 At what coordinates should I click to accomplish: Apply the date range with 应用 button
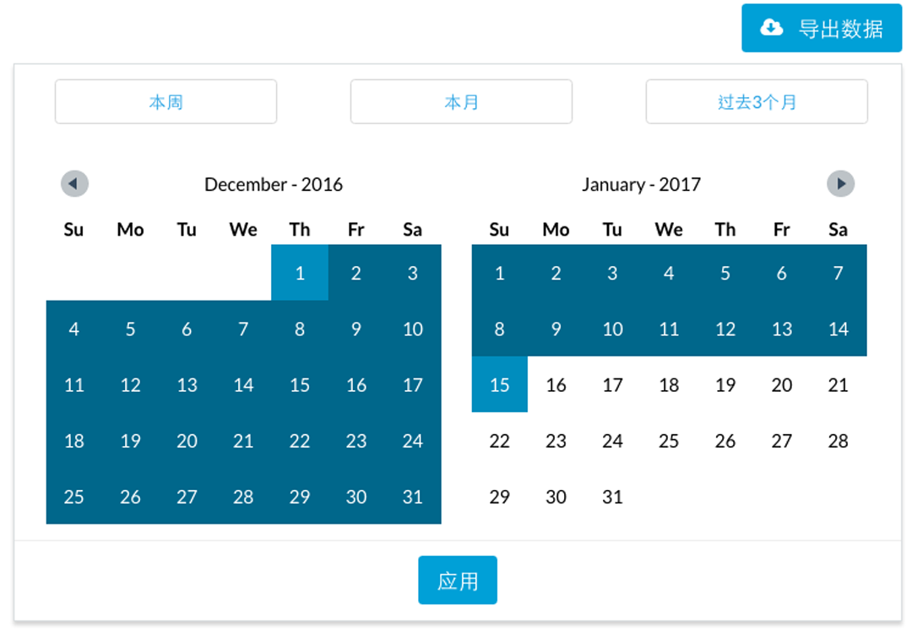(458, 580)
